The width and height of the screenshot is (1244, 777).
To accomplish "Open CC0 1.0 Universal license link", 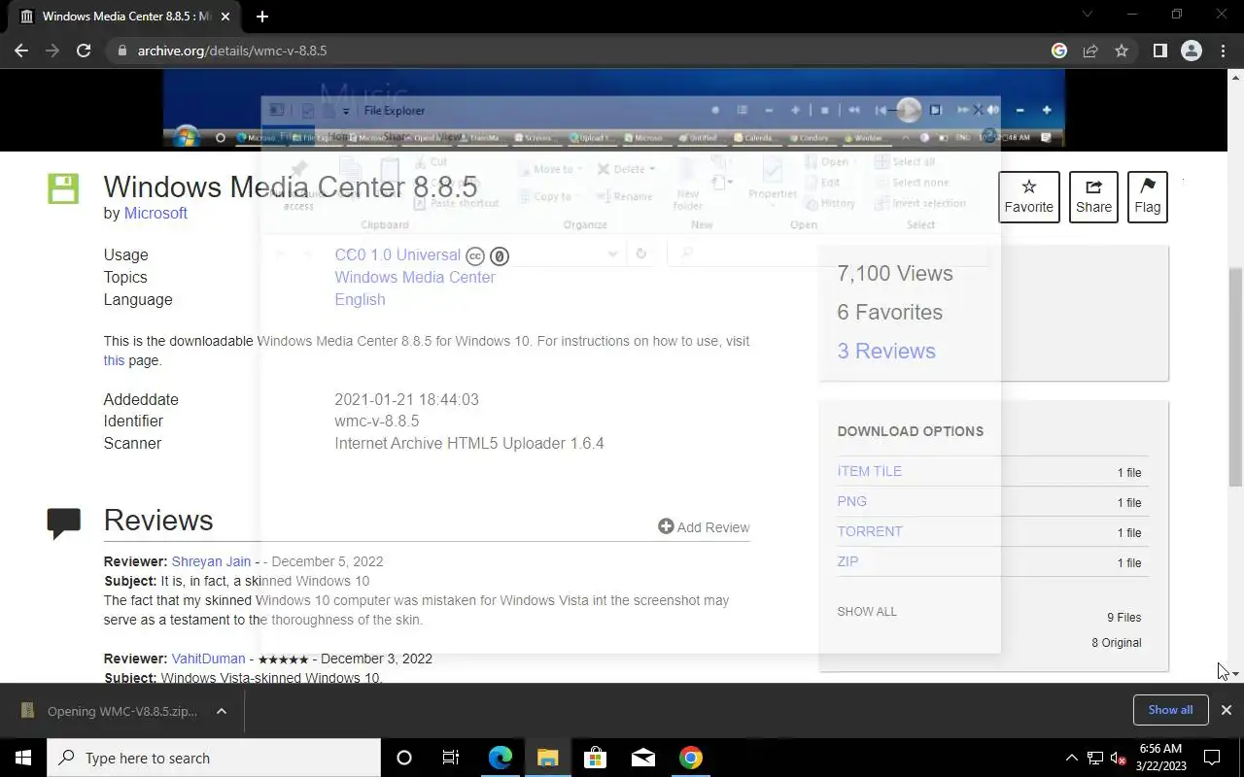I will click(x=397, y=254).
